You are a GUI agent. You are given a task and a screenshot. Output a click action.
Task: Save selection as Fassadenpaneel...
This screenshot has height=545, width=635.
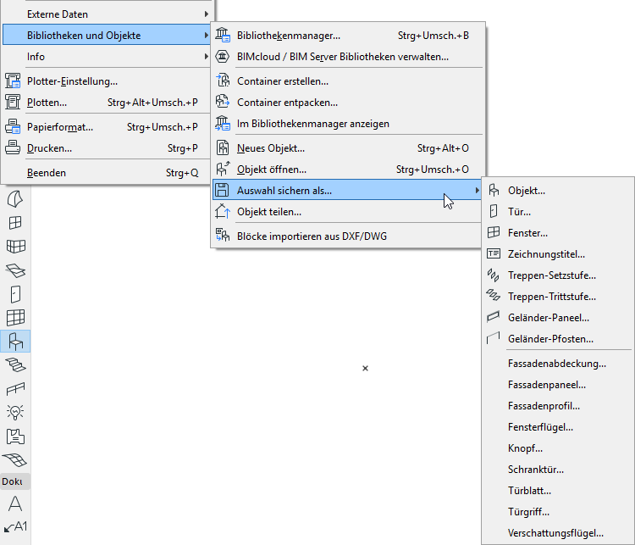coord(557,385)
